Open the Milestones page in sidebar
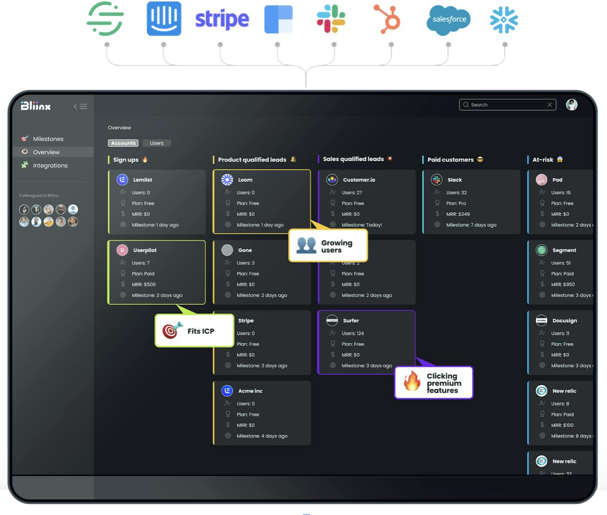Image resolution: width=607 pixels, height=515 pixels. click(x=48, y=139)
